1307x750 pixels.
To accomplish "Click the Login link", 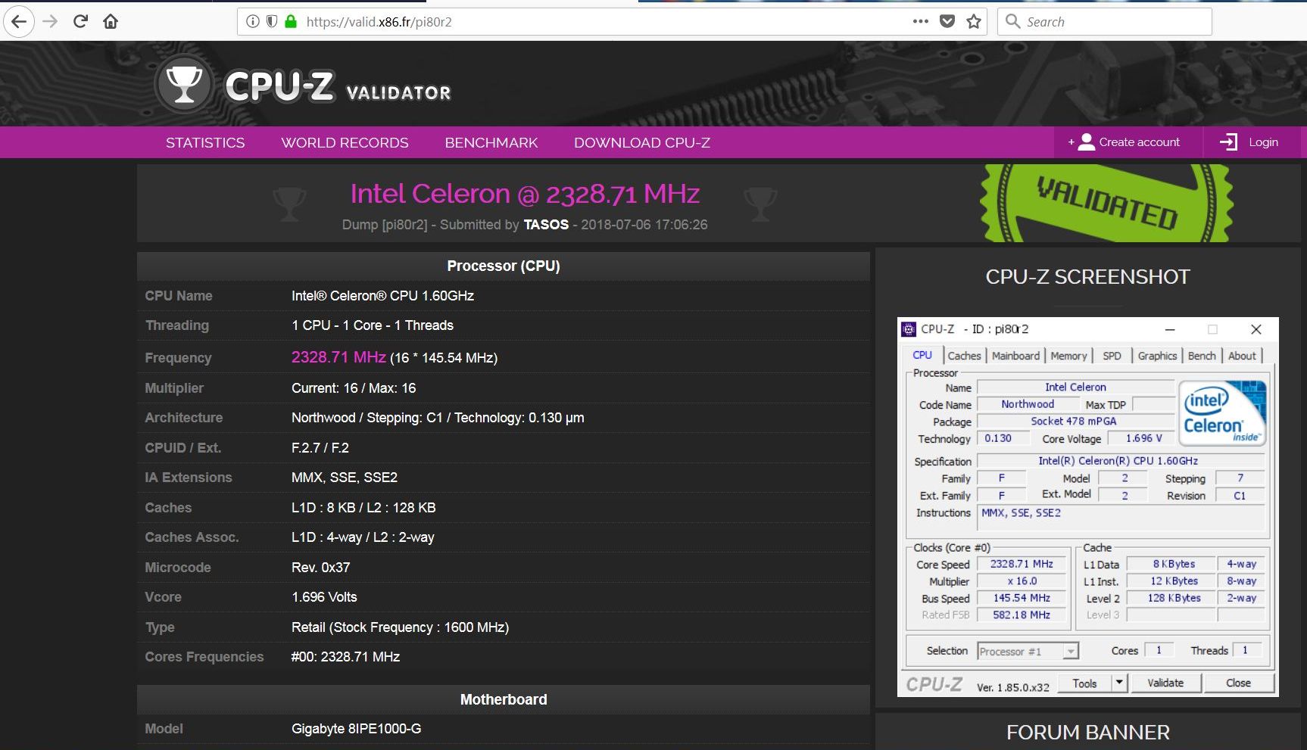I will click(x=1263, y=142).
